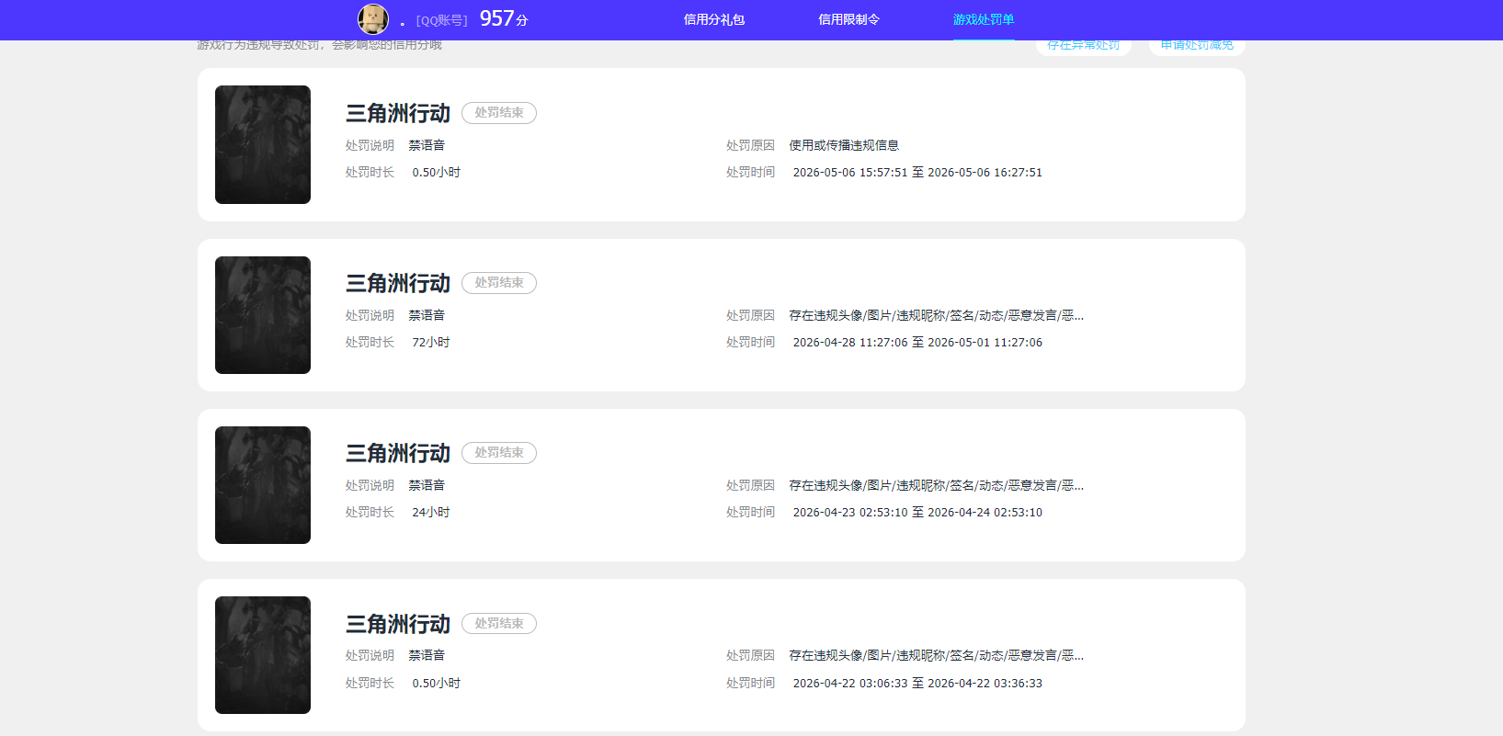Click time range 2026-05-06 15:57:51 至 16:27:51
Screen dimensions: 1503x736
click(917, 173)
